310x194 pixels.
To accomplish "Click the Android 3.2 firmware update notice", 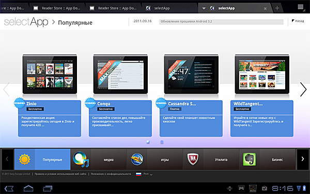I will (x=221, y=22).
